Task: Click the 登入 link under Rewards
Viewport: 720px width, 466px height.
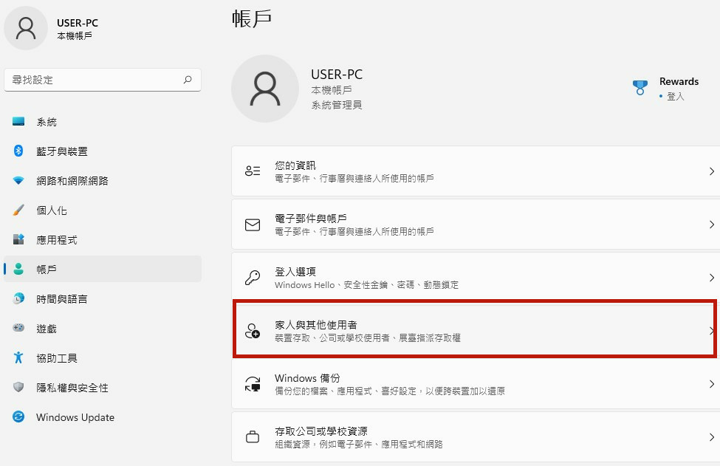Action: (x=675, y=97)
